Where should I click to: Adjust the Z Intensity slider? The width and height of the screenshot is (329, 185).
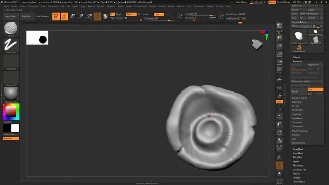[159, 18]
